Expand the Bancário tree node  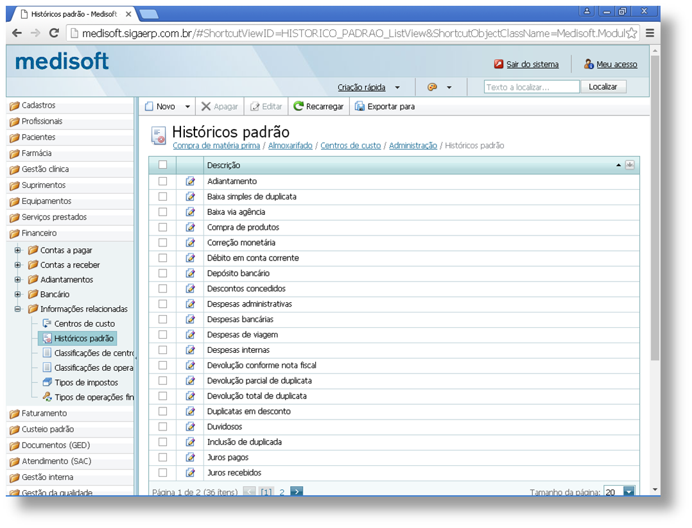point(18,294)
